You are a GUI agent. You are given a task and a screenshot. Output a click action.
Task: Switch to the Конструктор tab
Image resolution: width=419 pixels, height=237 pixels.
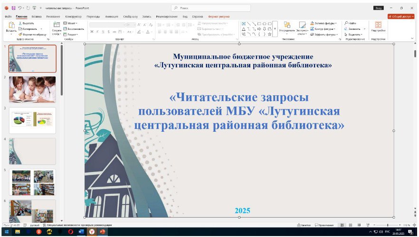pyautogui.click(x=73, y=17)
